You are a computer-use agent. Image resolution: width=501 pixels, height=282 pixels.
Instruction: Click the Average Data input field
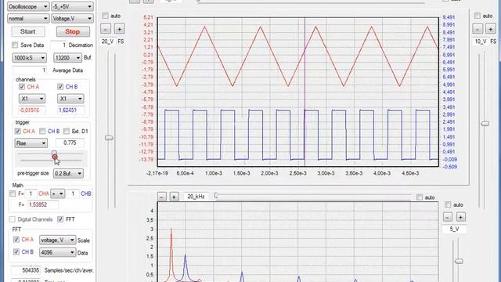coord(30,70)
